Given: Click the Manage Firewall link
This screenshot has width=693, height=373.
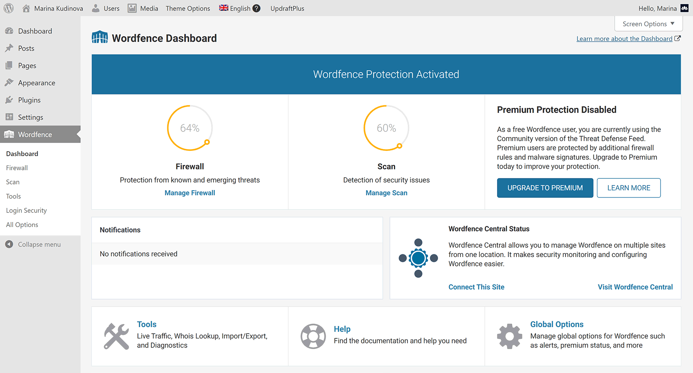Looking at the screenshot, I should 190,193.
